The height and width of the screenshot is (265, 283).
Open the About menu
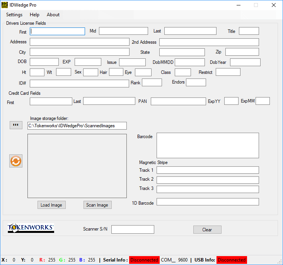tap(53, 15)
